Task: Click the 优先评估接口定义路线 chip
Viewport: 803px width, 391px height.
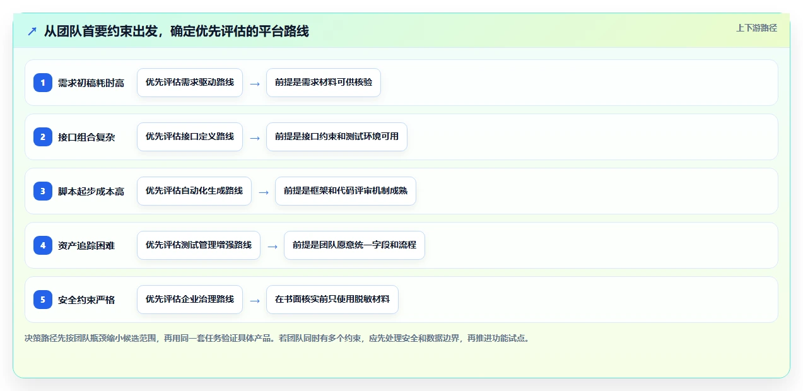Action: (x=190, y=137)
